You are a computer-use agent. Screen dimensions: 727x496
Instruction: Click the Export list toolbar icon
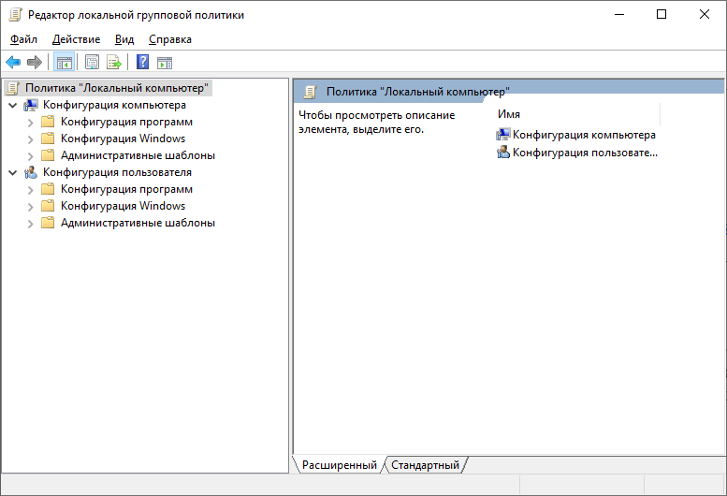pyautogui.click(x=113, y=63)
